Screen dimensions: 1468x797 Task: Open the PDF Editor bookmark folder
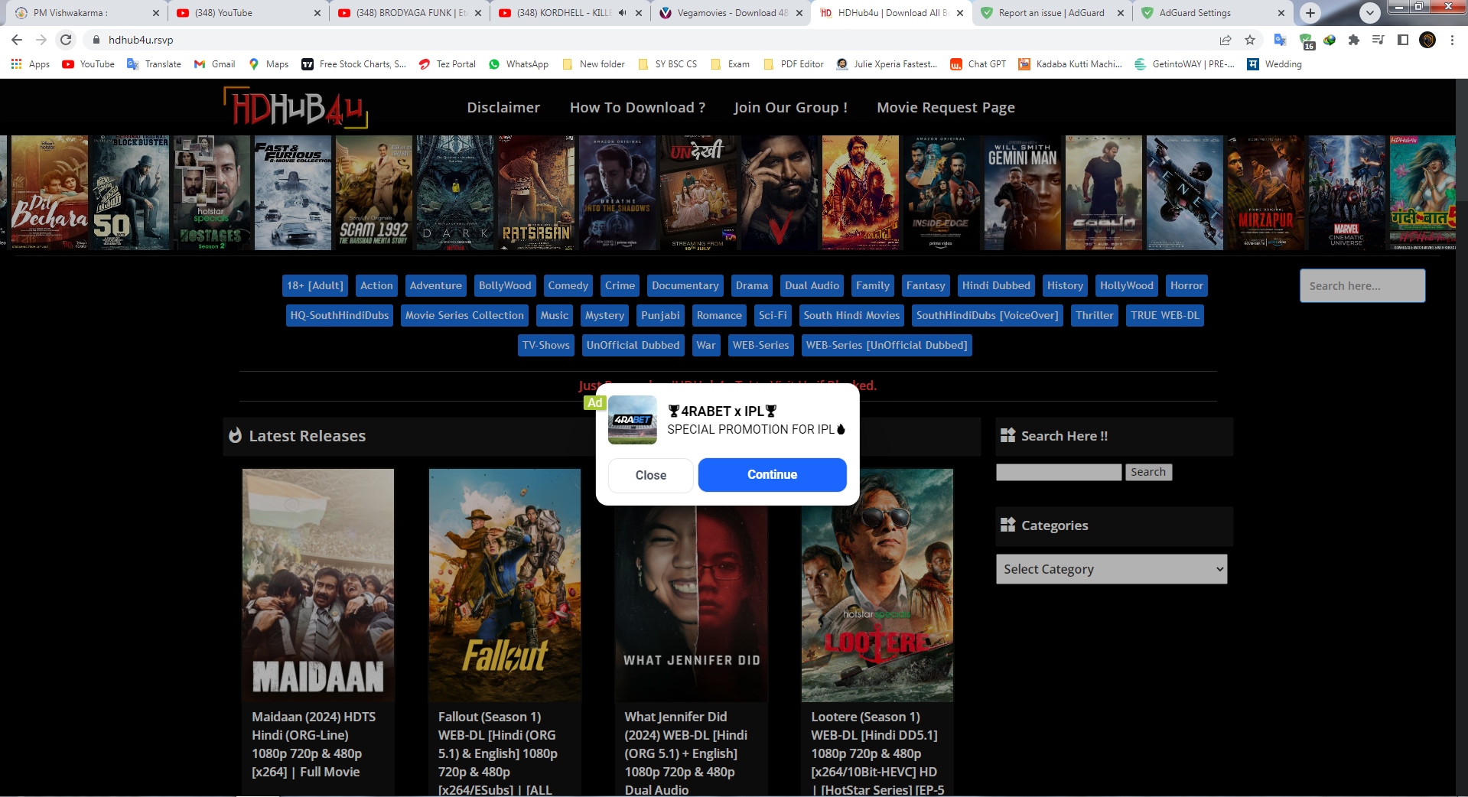pyautogui.click(x=794, y=64)
